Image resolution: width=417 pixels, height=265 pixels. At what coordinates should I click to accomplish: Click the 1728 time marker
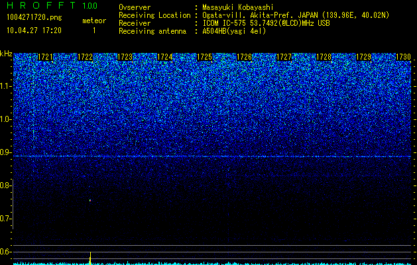click(324, 57)
